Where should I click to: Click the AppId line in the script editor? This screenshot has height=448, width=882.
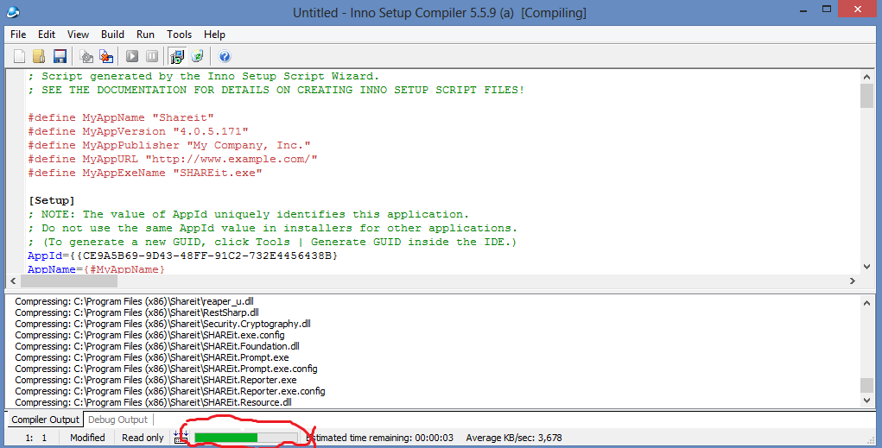(x=182, y=256)
